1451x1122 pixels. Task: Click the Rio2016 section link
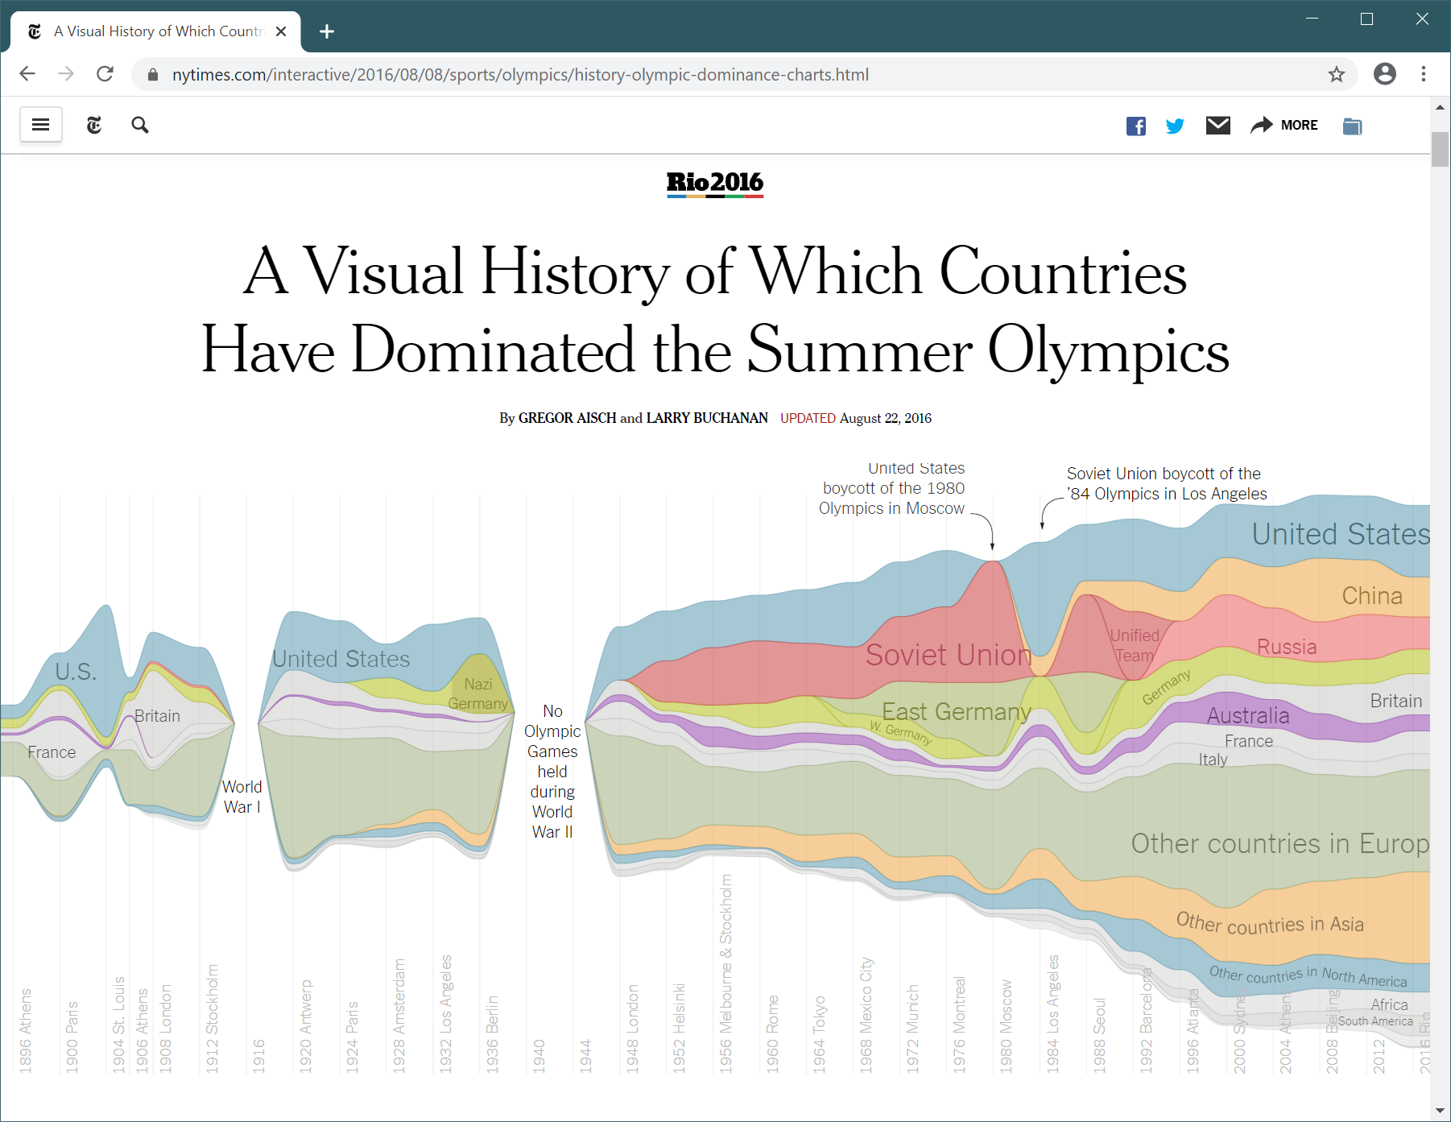(714, 184)
